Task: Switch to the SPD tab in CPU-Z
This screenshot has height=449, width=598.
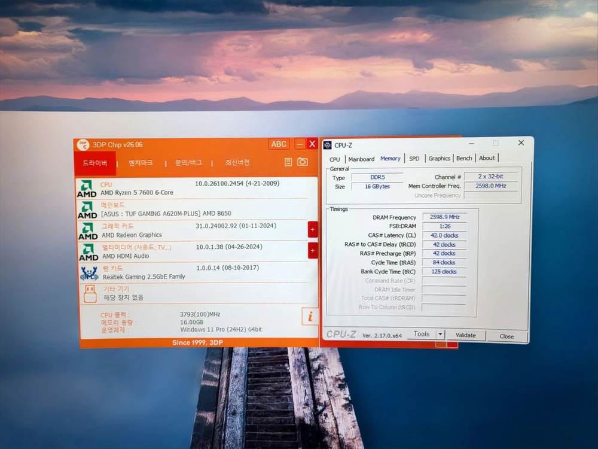Action: pyautogui.click(x=414, y=159)
